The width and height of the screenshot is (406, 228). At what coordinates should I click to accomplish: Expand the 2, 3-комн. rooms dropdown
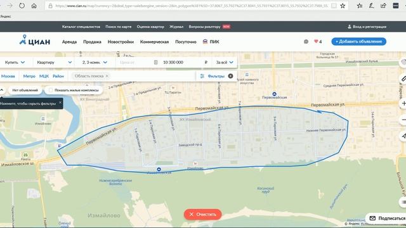95,62
